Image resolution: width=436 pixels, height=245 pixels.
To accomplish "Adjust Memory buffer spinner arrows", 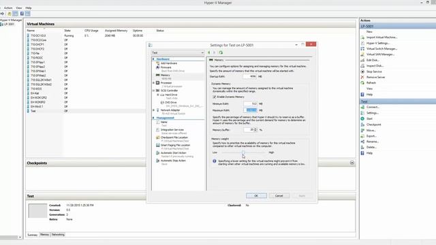I will click(255, 130).
